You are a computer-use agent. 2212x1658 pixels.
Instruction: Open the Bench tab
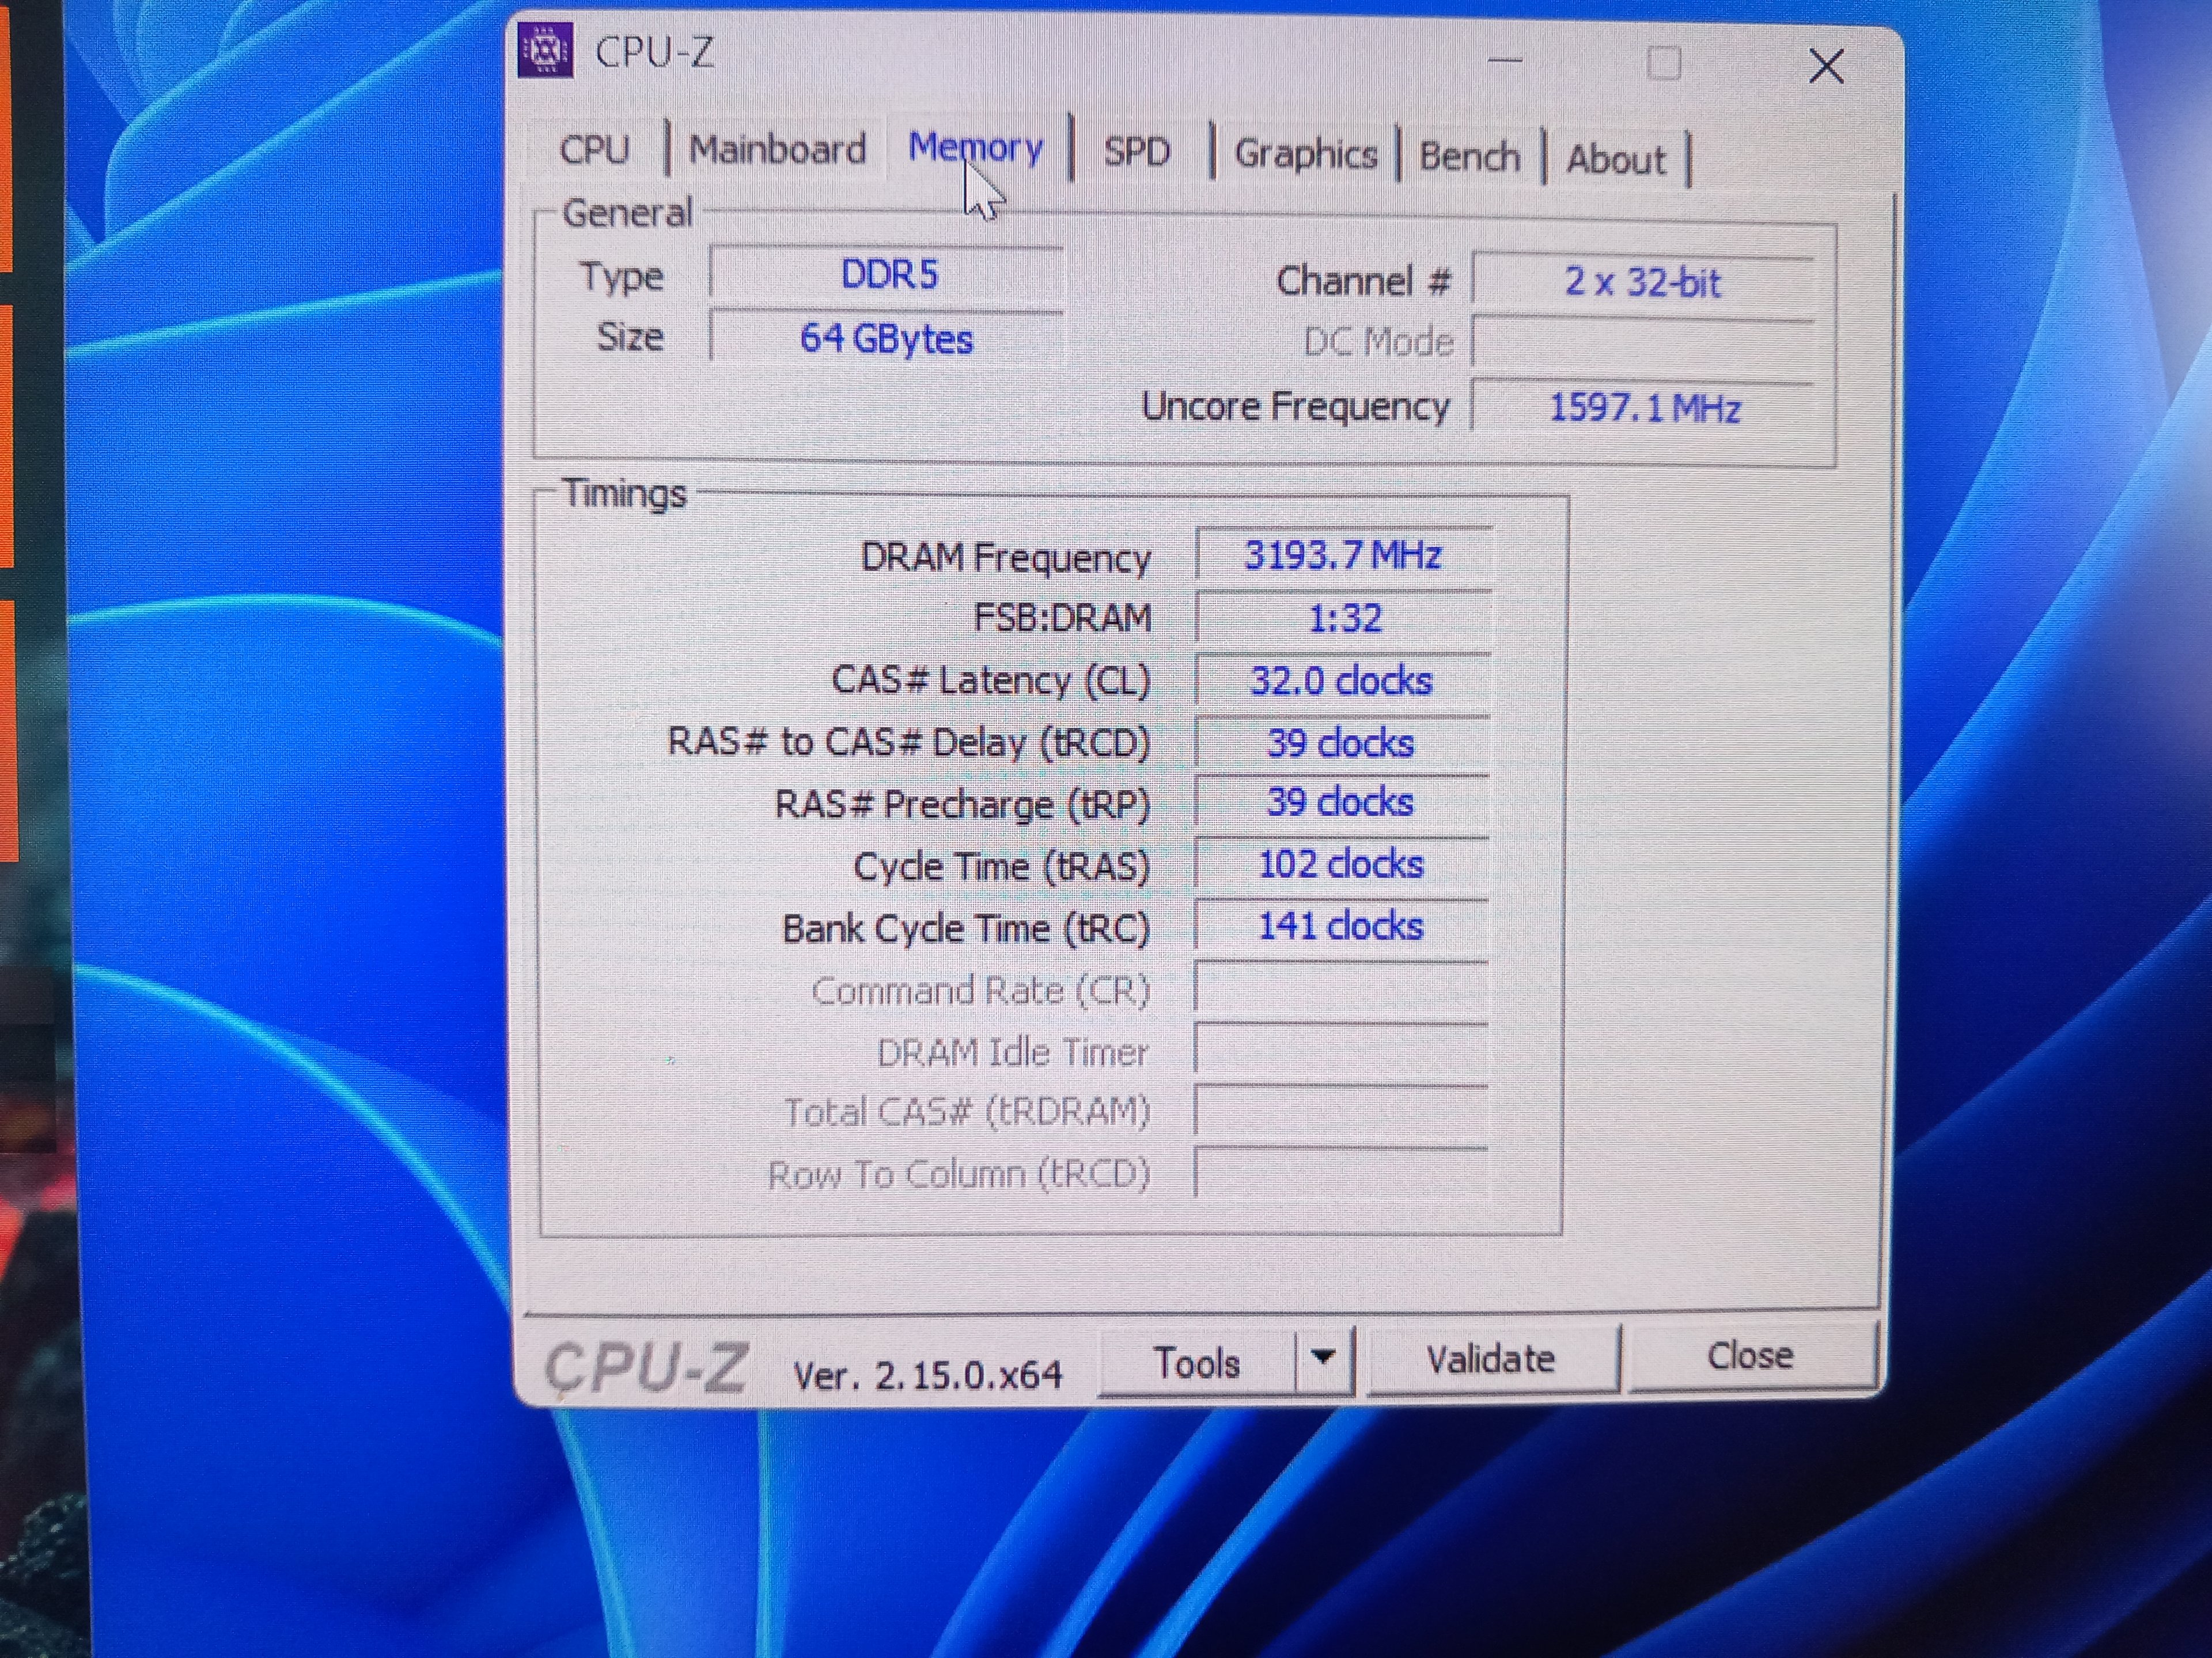click(x=1469, y=157)
